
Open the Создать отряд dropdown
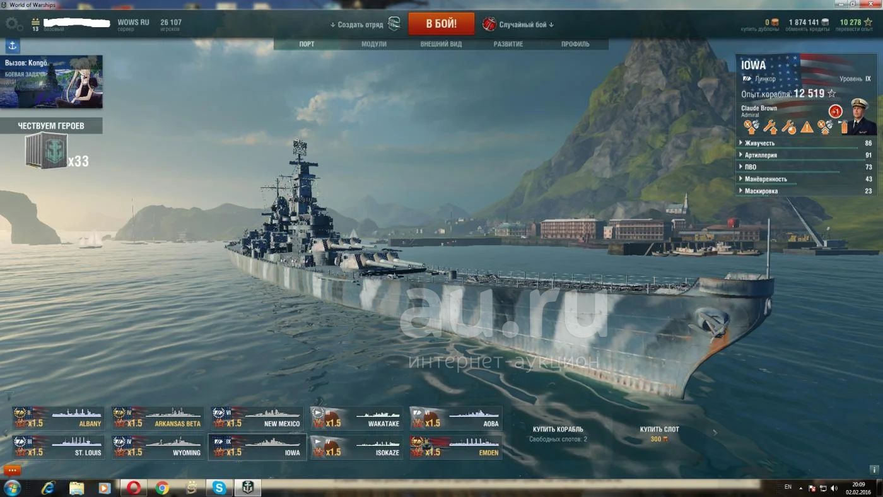356,25
